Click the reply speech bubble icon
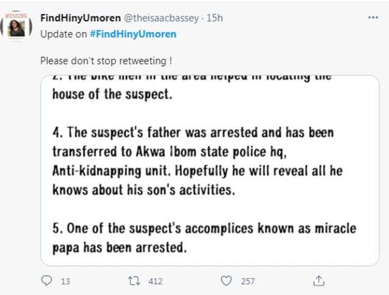This screenshot has height=295, width=389. pyautogui.click(x=46, y=280)
